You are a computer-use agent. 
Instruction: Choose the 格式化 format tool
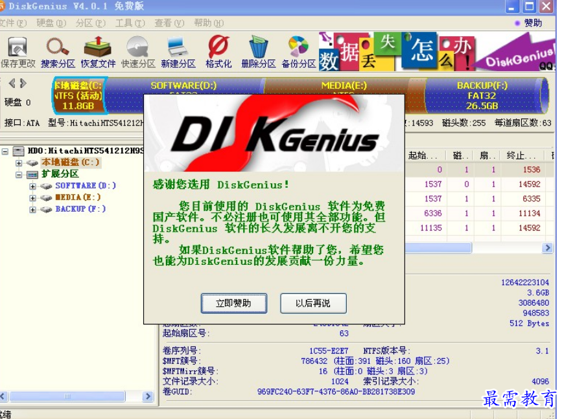[218, 52]
